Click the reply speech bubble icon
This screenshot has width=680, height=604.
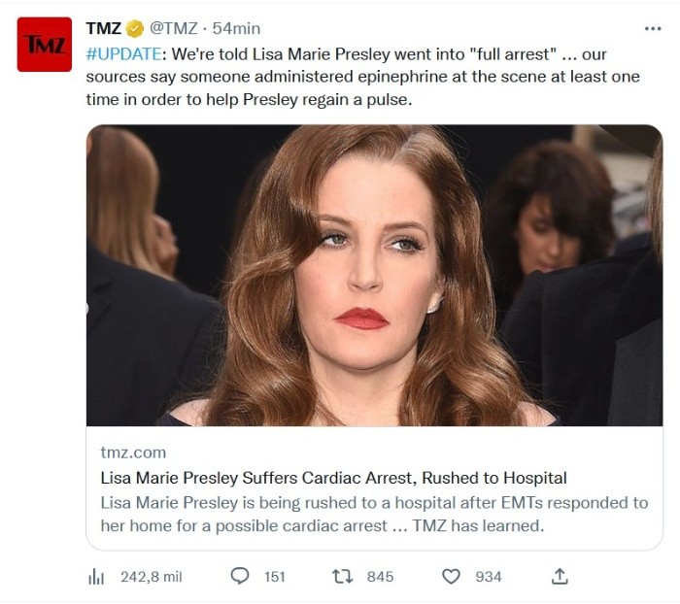coord(239,577)
